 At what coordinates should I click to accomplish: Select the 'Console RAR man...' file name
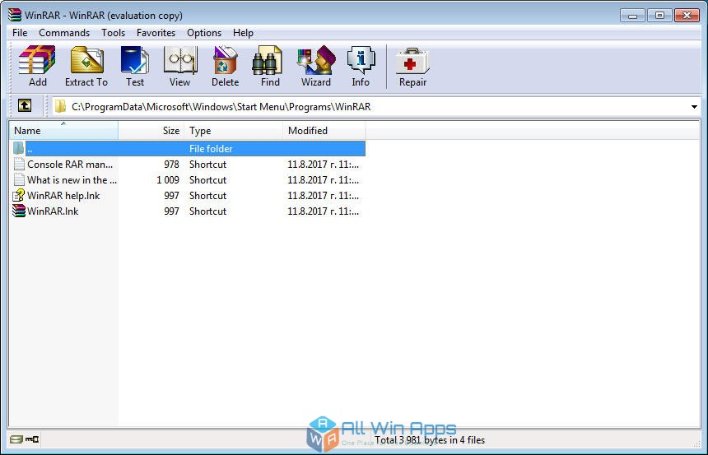point(70,165)
